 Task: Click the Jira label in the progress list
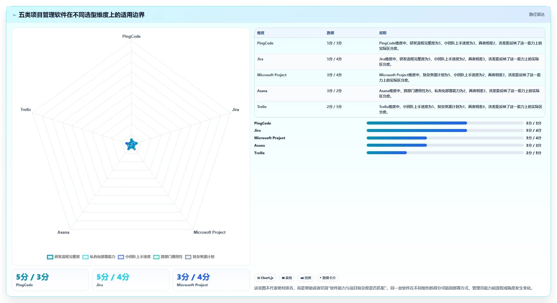click(x=258, y=130)
